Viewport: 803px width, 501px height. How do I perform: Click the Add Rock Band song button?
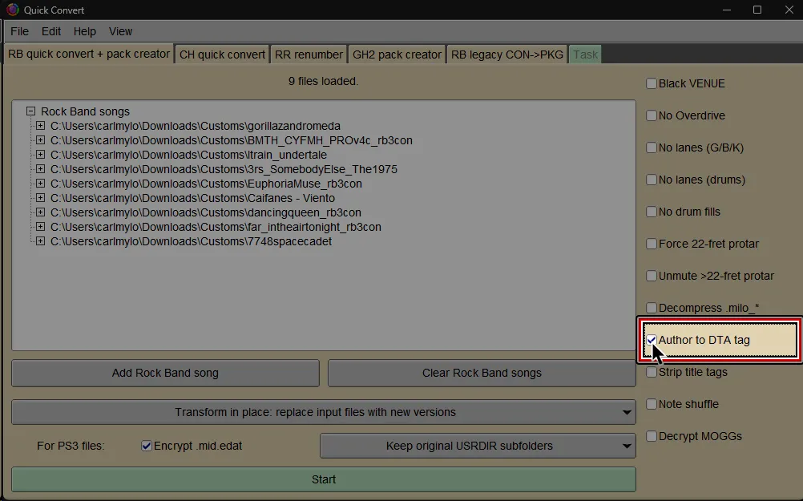coord(165,373)
